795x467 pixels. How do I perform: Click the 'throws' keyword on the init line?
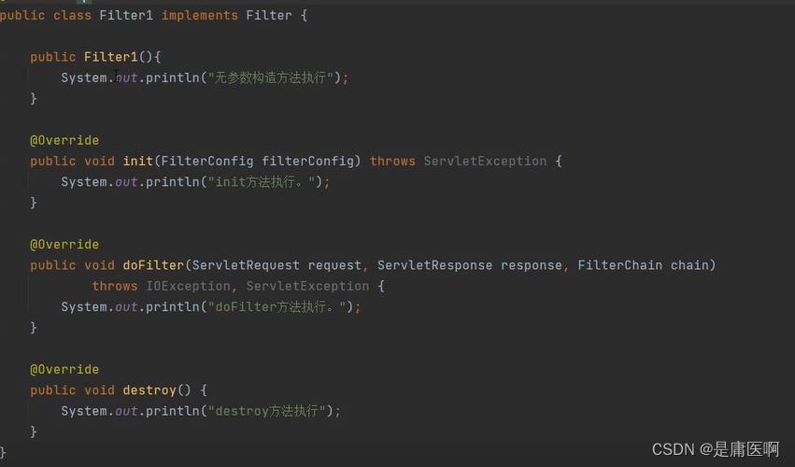click(392, 162)
